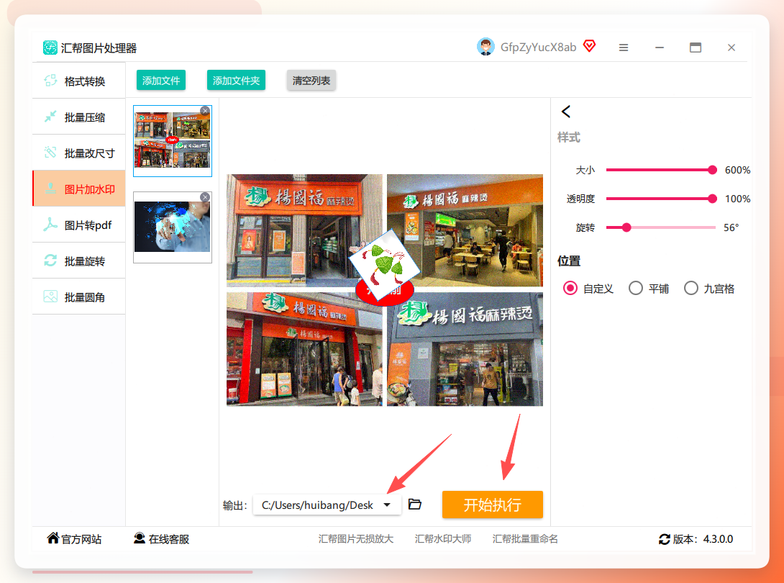Click the 开始执行 button
784x583 pixels.
click(493, 505)
